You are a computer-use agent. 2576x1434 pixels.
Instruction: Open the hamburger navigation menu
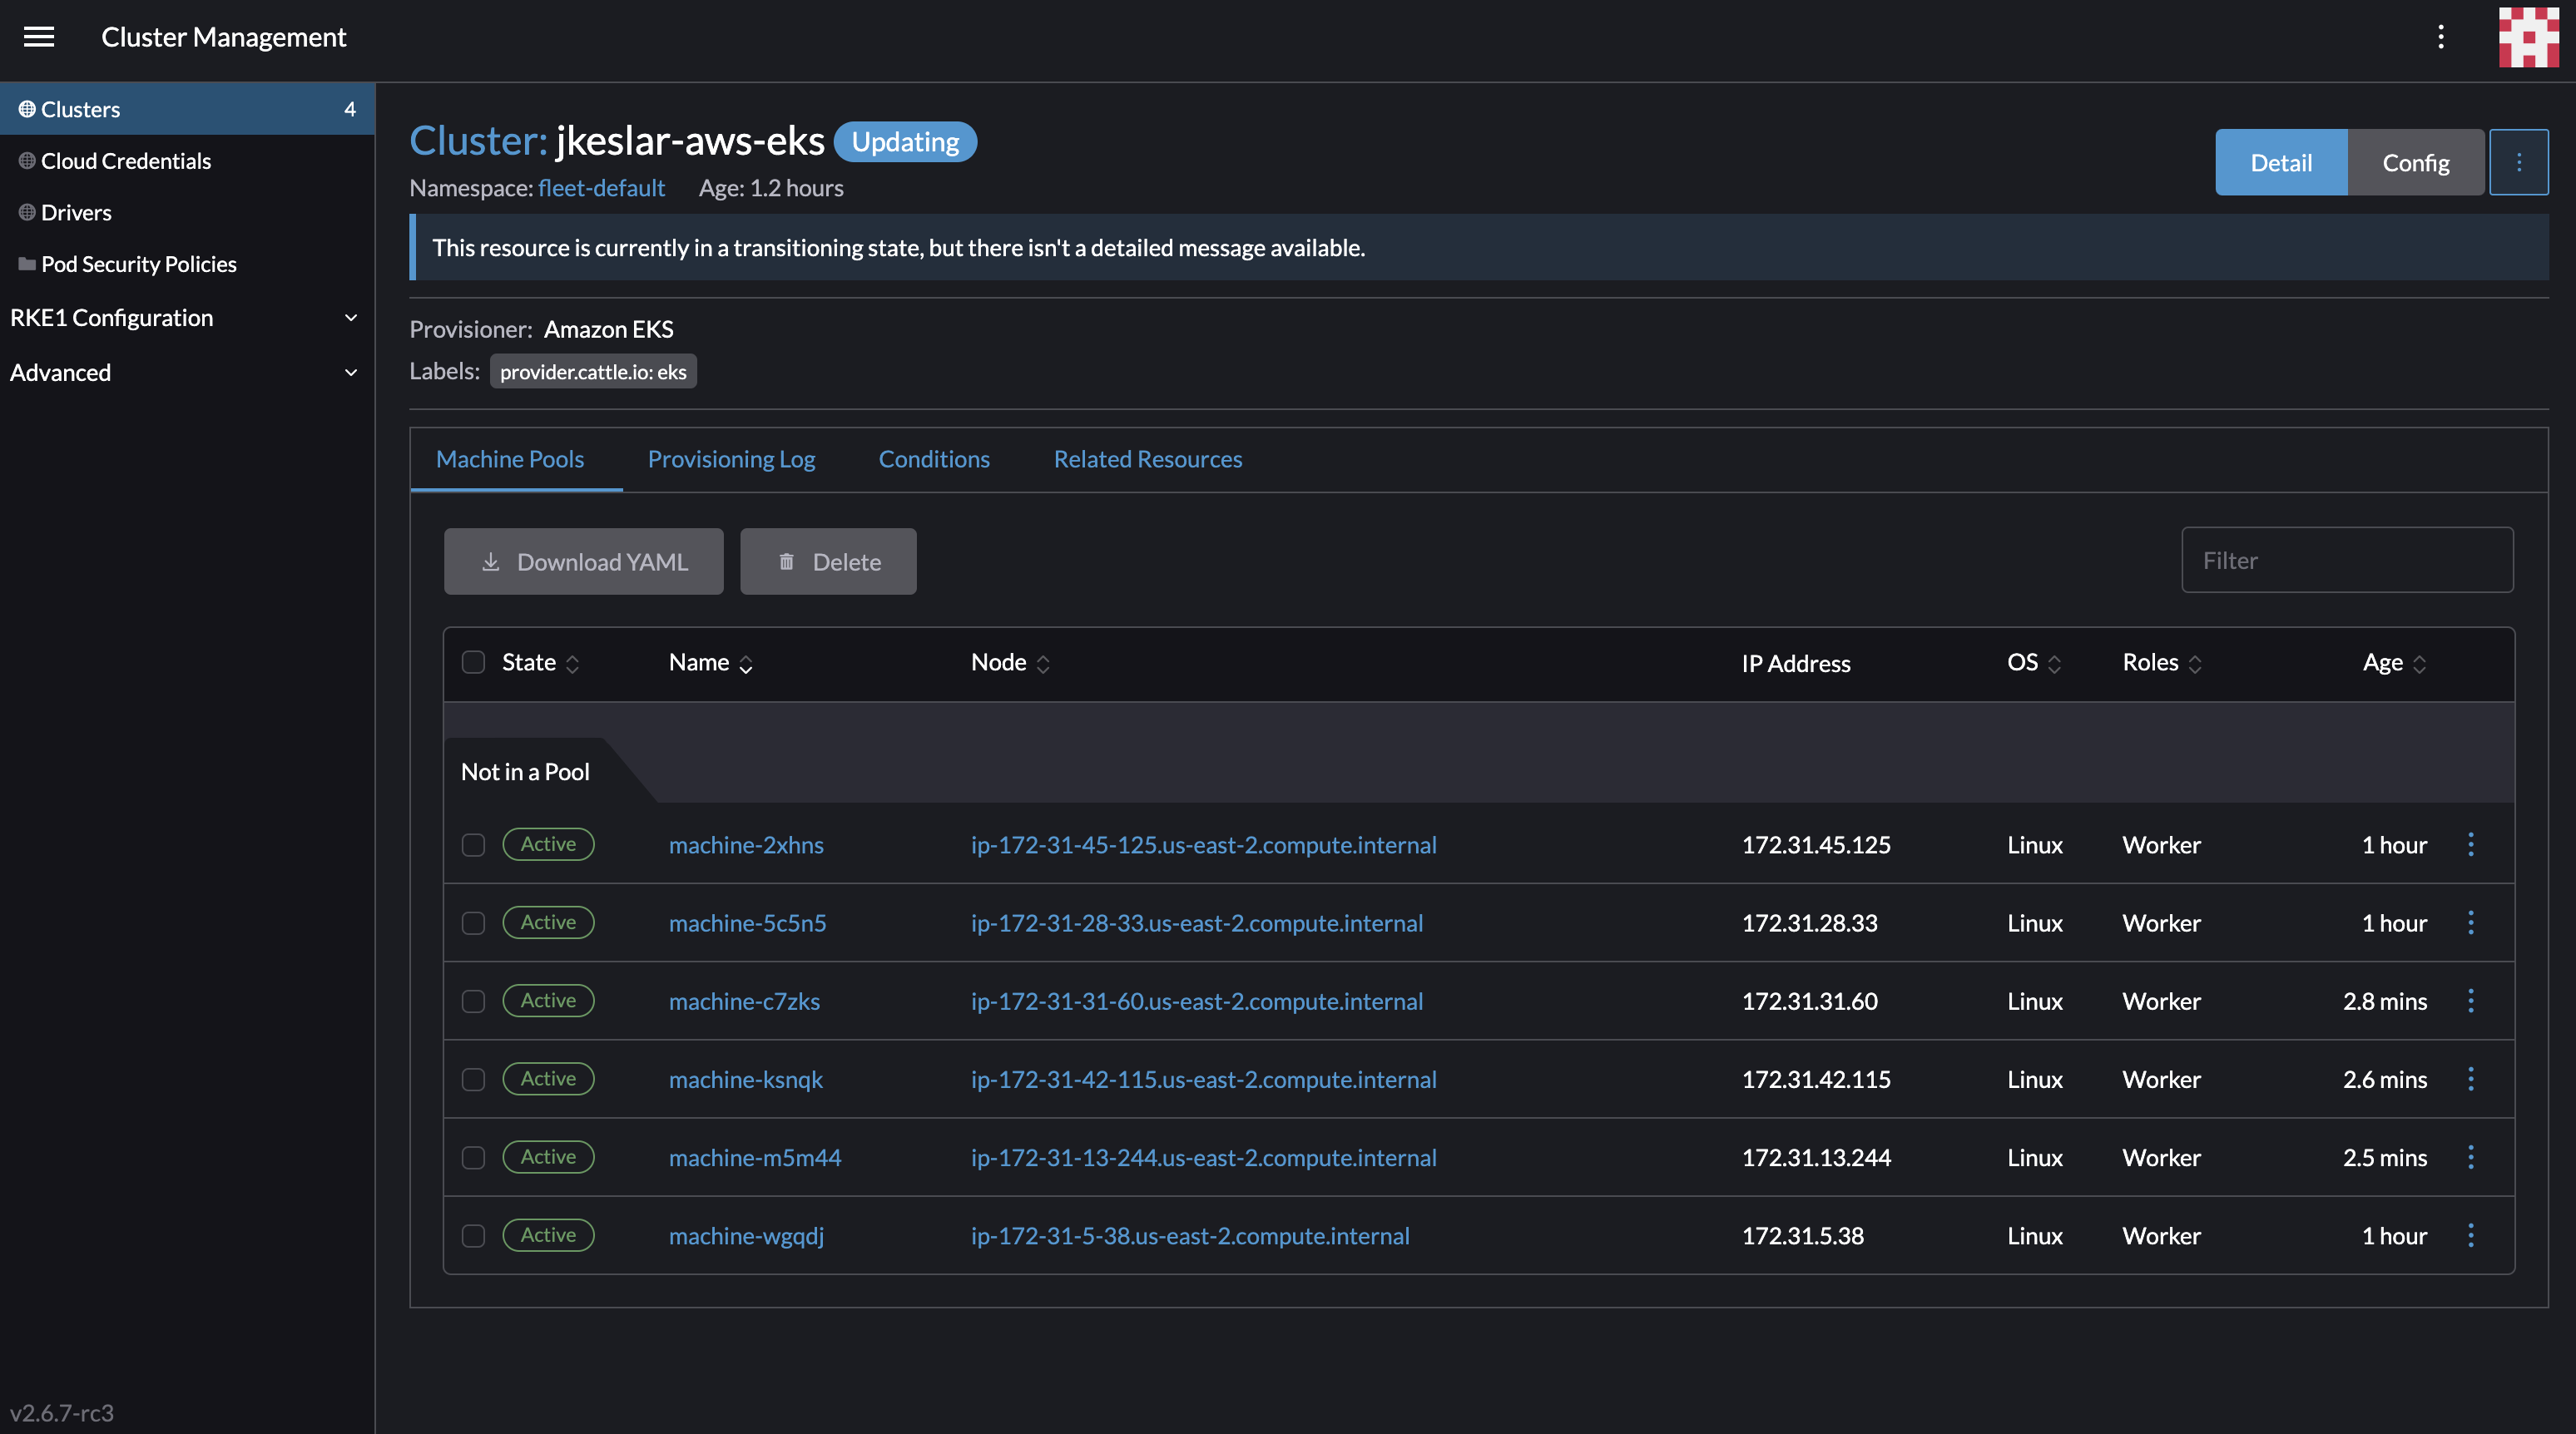pyautogui.click(x=39, y=37)
